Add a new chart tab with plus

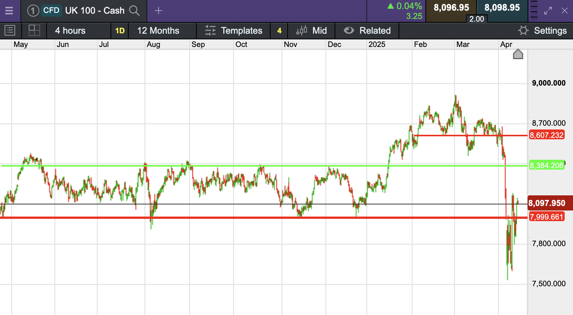[x=159, y=11]
